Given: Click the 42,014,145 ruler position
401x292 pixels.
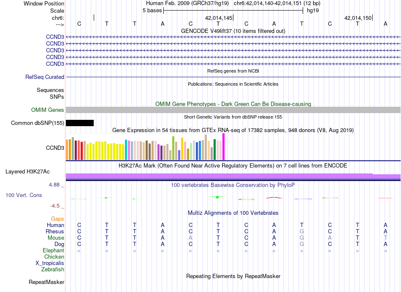Looking at the screenshot, I should 219,18.
